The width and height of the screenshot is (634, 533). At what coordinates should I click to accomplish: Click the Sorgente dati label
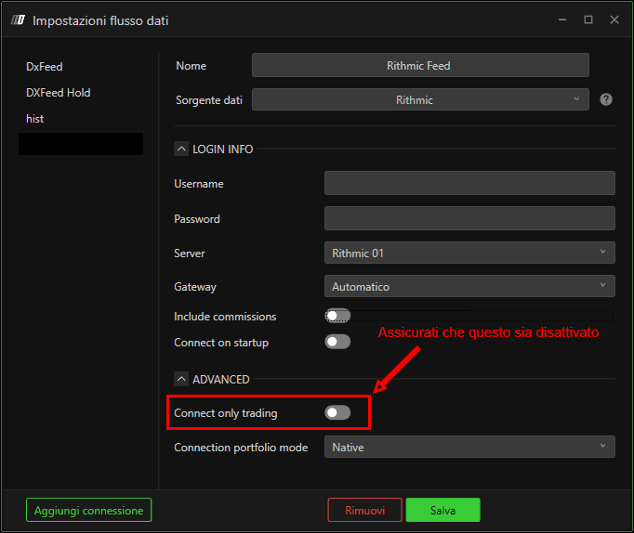(x=209, y=100)
